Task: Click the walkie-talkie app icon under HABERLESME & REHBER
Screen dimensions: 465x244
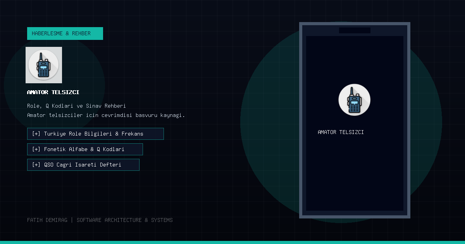Action: pos(44,65)
